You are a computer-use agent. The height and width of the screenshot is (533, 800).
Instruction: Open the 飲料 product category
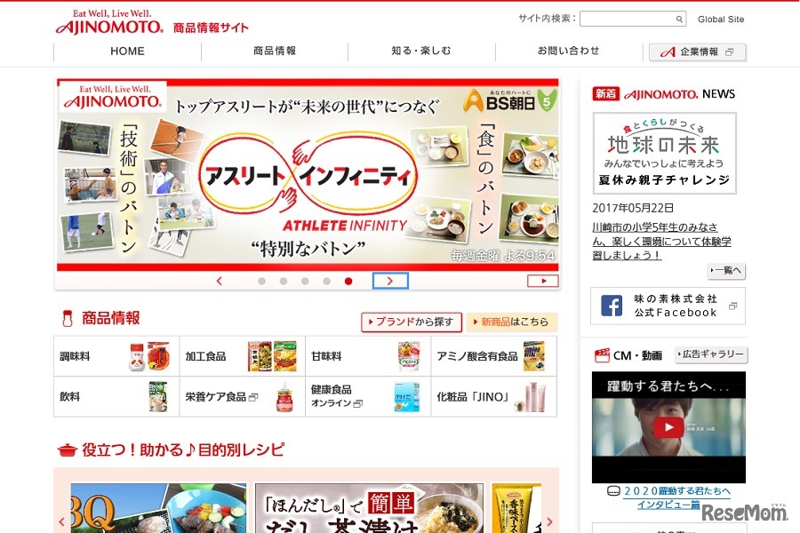(x=116, y=397)
